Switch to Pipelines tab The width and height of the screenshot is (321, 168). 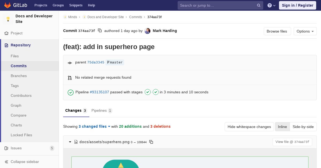pyautogui.click(x=102, y=110)
